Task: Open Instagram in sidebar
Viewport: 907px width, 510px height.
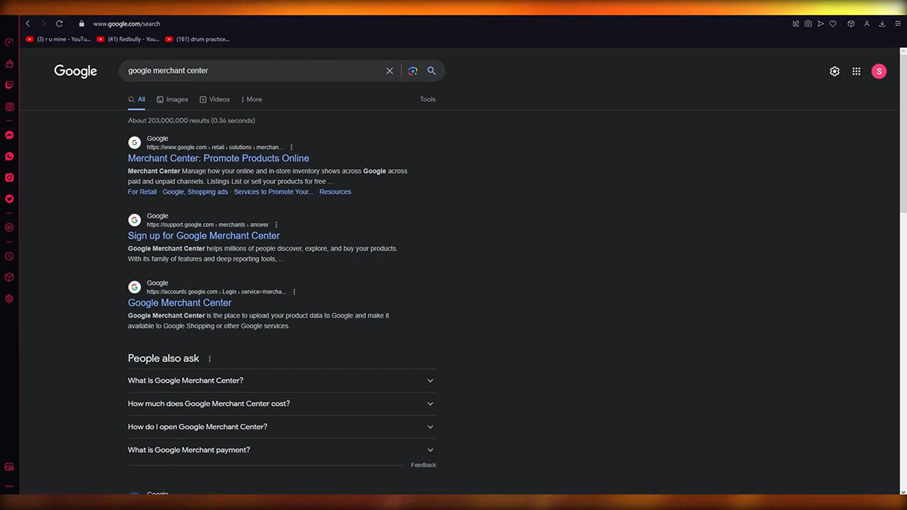Action: pyautogui.click(x=9, y=178)
